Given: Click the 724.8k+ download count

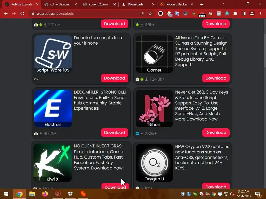Looking at the screenshot, I should point(157,79).
